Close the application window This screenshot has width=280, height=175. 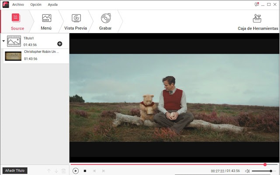point(275,4)
